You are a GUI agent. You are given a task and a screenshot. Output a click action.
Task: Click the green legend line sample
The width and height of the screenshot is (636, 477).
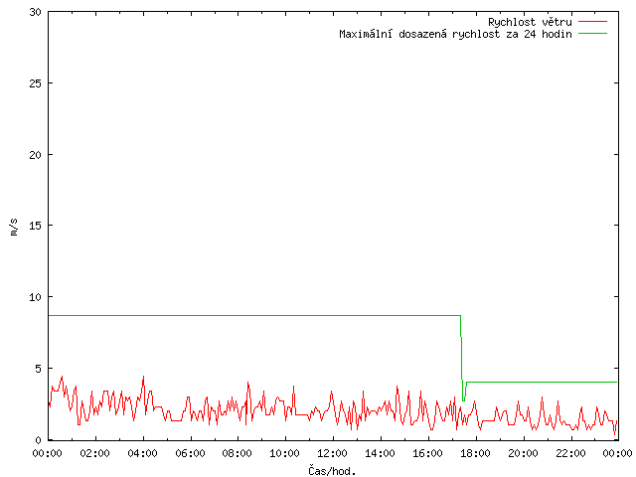point(592,33)
